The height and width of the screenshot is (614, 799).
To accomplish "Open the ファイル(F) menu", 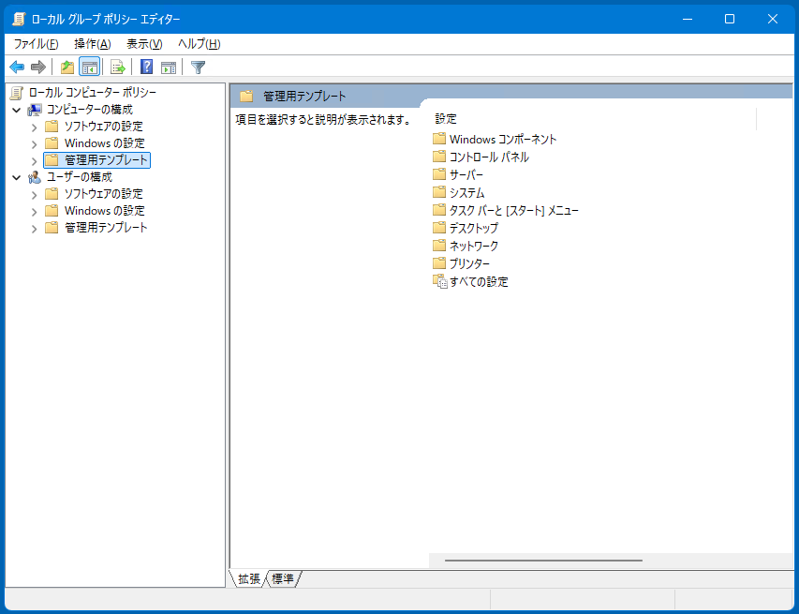I will point(36,44).
